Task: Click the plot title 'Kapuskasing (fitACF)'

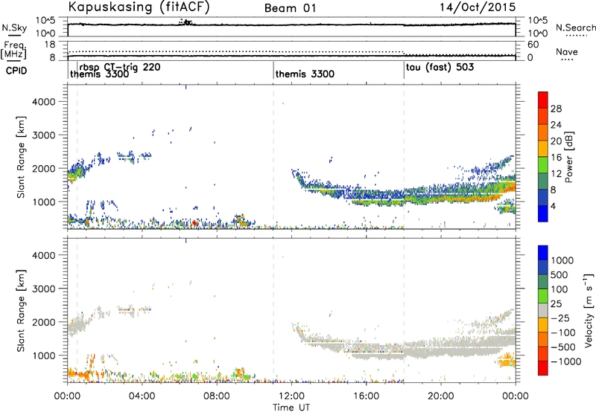Action: click(139, 7)
